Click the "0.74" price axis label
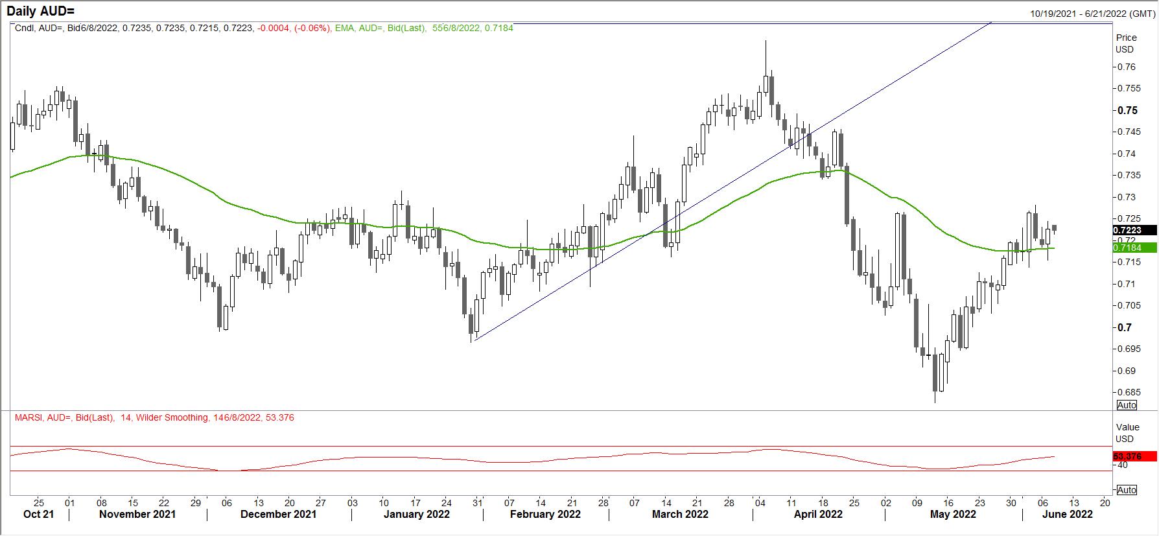This screenshot has height=536, width=1159. (x=1127, y=154)
